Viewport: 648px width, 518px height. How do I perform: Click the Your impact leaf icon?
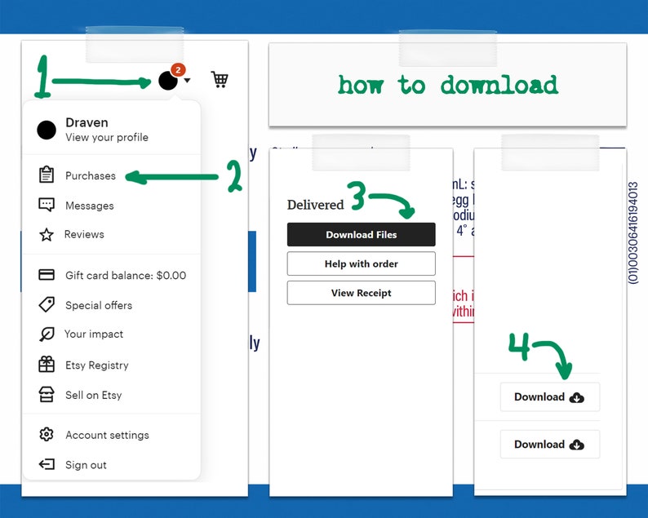pyautogui.click(x=47, y=334)
